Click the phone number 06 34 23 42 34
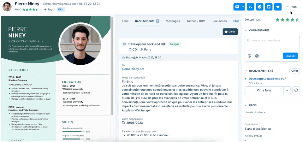The height and width of the screenshot is (142, 303). pyautogui.click(x=90, y=4)
